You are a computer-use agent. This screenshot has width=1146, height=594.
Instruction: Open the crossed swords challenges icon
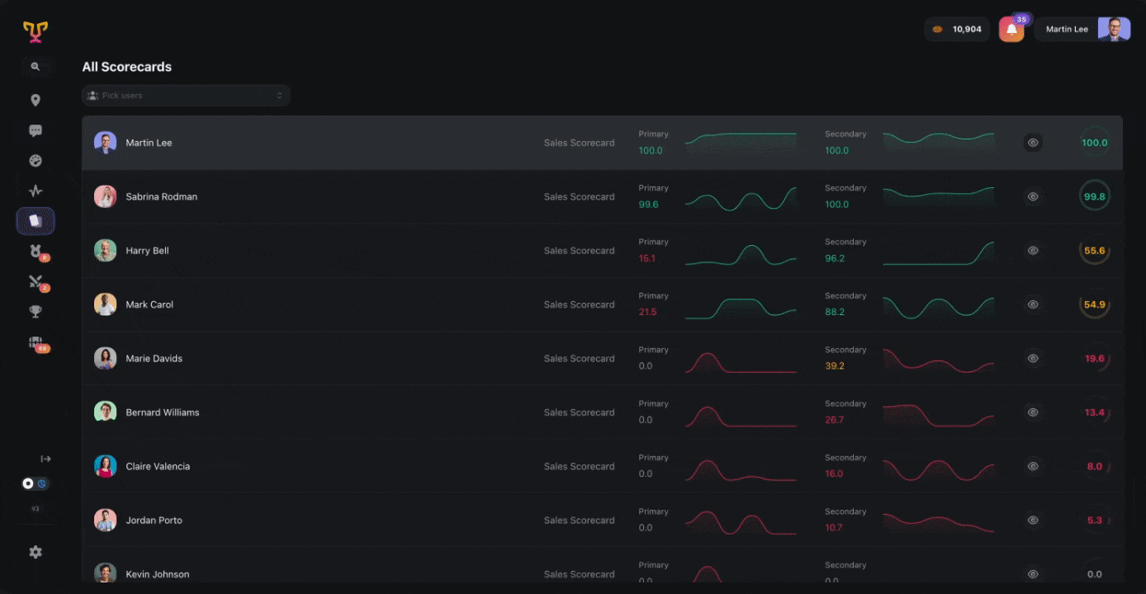tap(36, 281)
